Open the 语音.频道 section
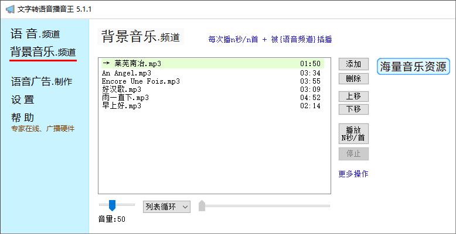 [35, 34]
